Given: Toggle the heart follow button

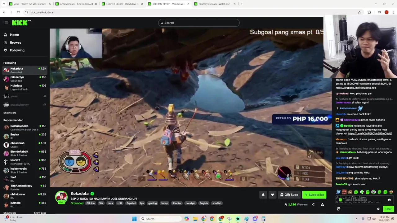Looking at the screenshot, I should 273,195.
